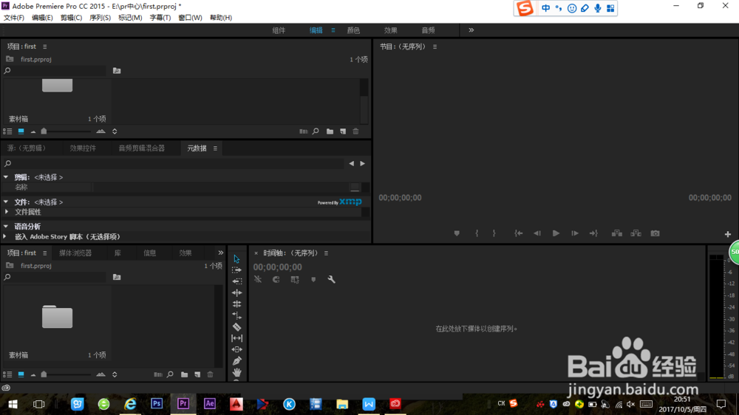739x415 pixels.
Task: Adjust upper Project panel thumbnail zoom slider
Action: click(x=44, y=131)
